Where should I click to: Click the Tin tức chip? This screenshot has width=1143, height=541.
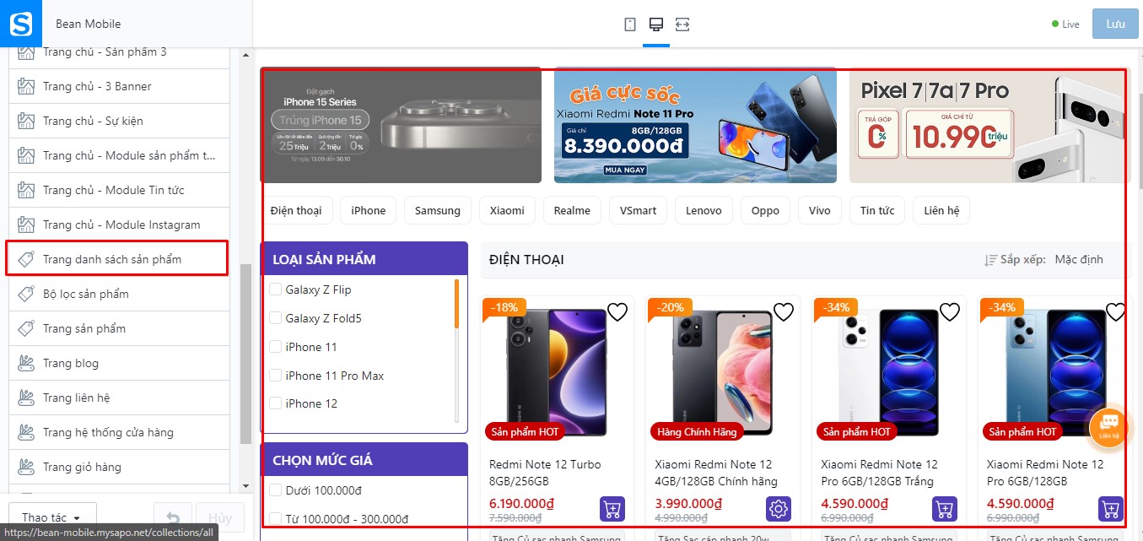(x=877, y=210)
